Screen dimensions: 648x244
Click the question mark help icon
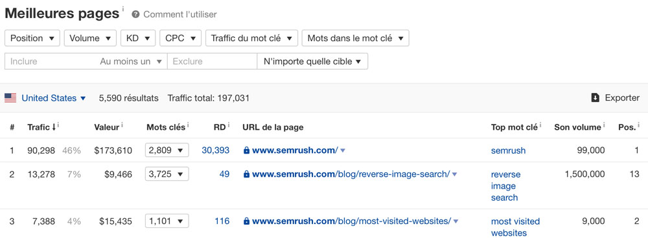(x=135, y=14)
